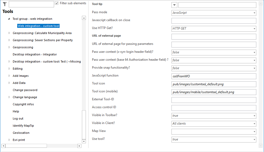The height and width of the screenshot is (152, 264).
Task: Uncheck the Filter sub elements checkbox
Action: 57,3
